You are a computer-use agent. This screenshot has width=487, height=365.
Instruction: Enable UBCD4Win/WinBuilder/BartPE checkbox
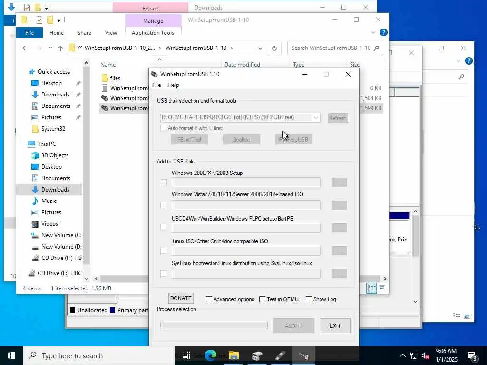pyautogui.click(x=164, y=227)
